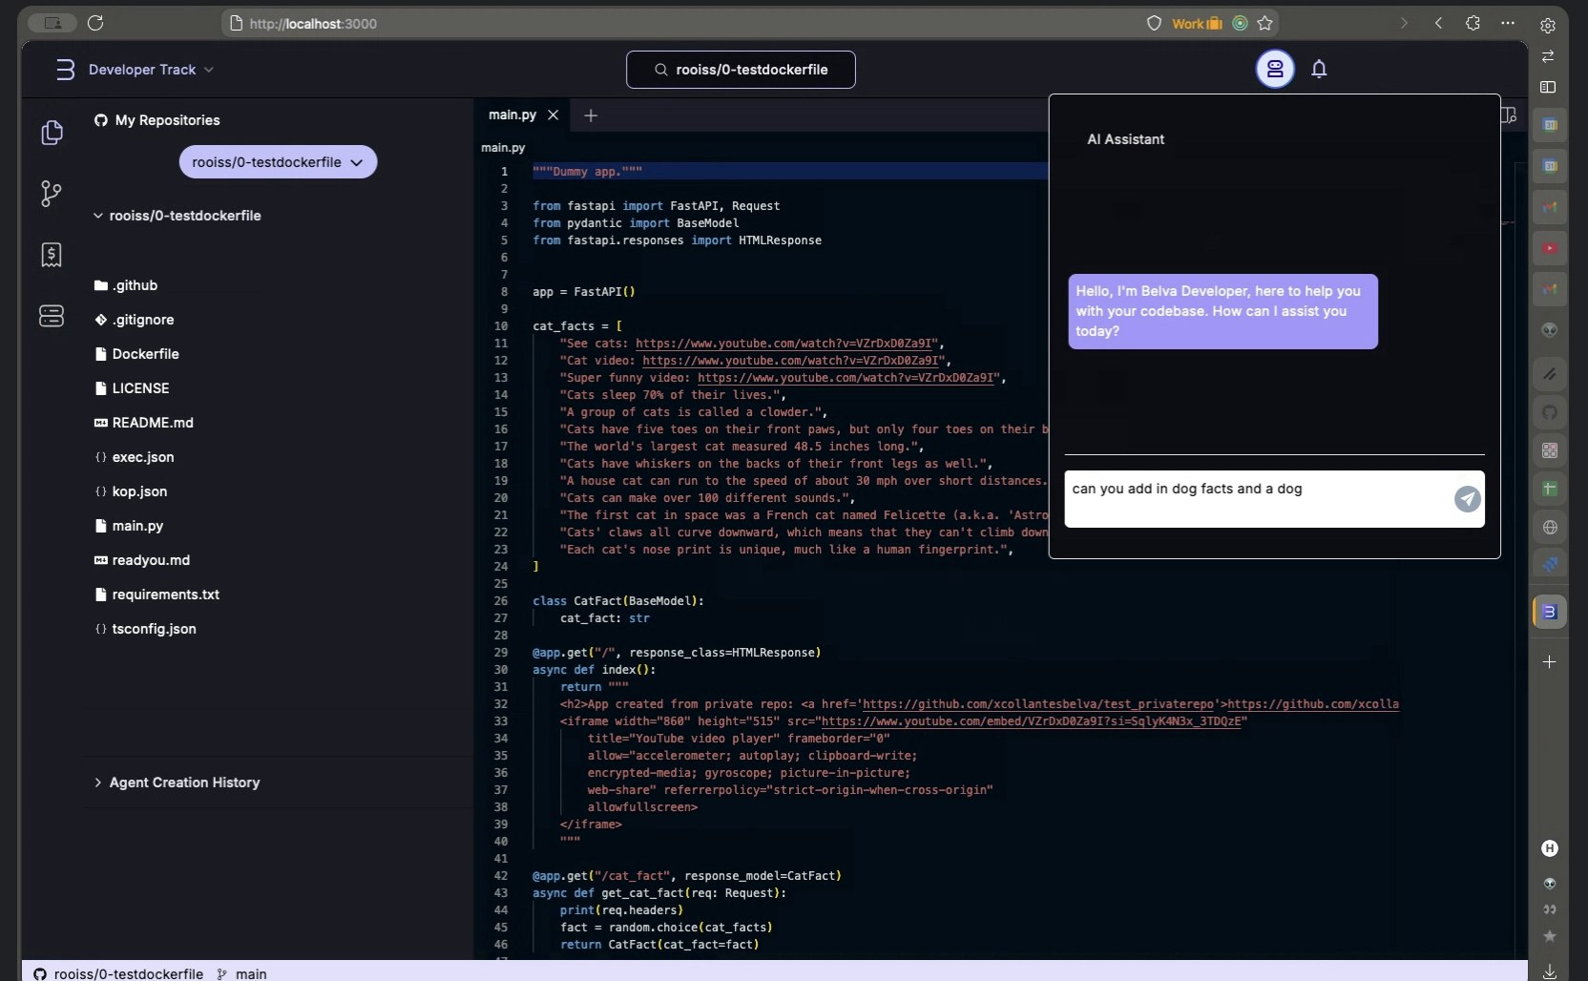The height and width of the screenshot is (981, 1588).
Task: Expand the .github folder
Action: click(x=126, y=285)
